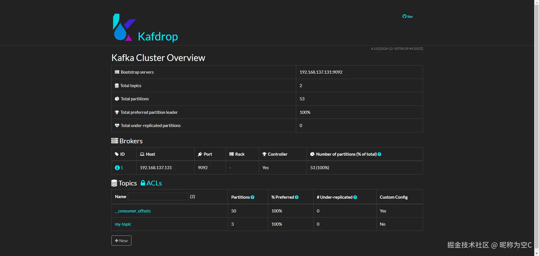Click the page scrollbar up arrow

click(536, 2)
